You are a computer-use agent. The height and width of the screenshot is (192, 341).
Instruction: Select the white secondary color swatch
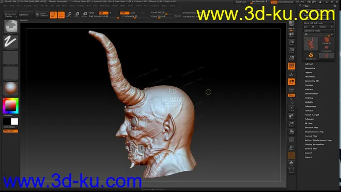click(14, 121)
